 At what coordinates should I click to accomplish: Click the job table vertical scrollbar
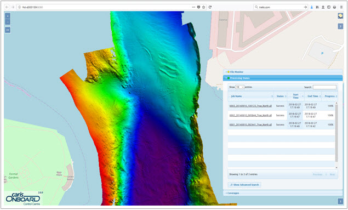pos(336,135)
